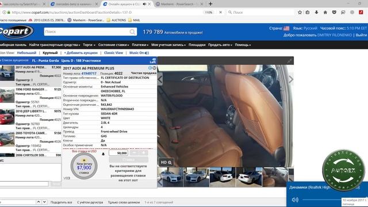Click the lot info icon beside title
Screen dimensions: 368x207
click(x=150, y=68)
